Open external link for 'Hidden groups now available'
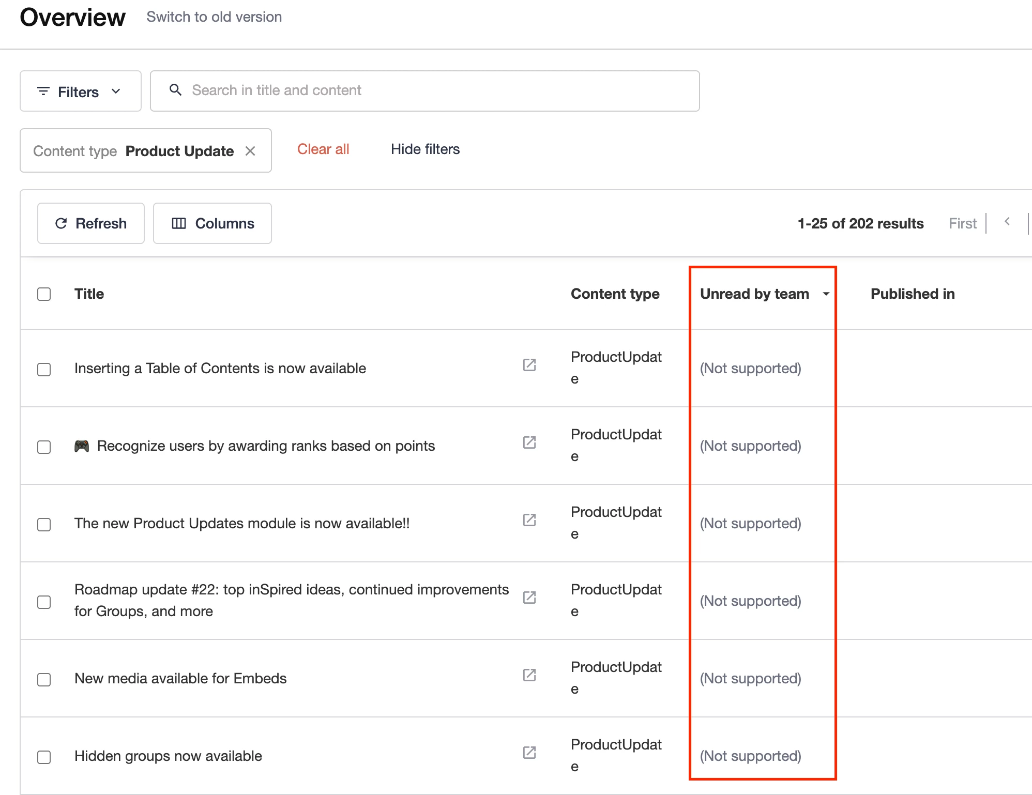 click(x=529, y=753)
